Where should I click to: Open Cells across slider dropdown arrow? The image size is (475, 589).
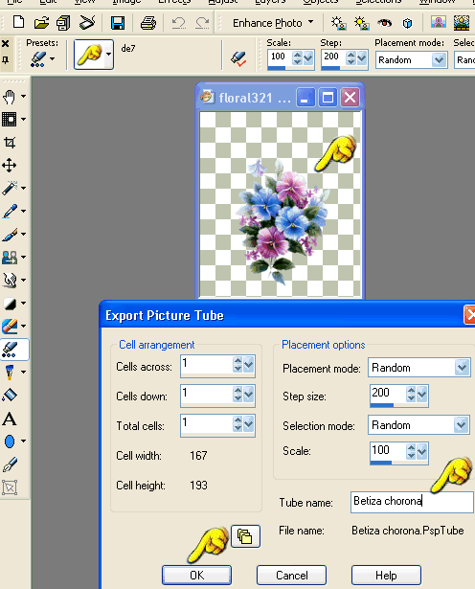coord(249,364)
